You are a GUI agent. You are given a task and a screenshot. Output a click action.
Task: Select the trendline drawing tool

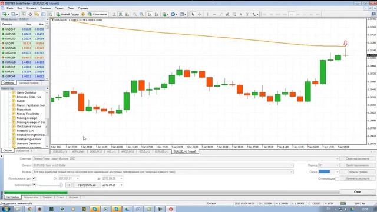221,14
